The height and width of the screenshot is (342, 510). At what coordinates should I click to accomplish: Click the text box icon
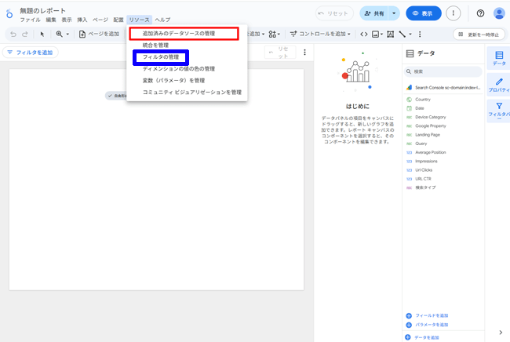click(390, 35)
